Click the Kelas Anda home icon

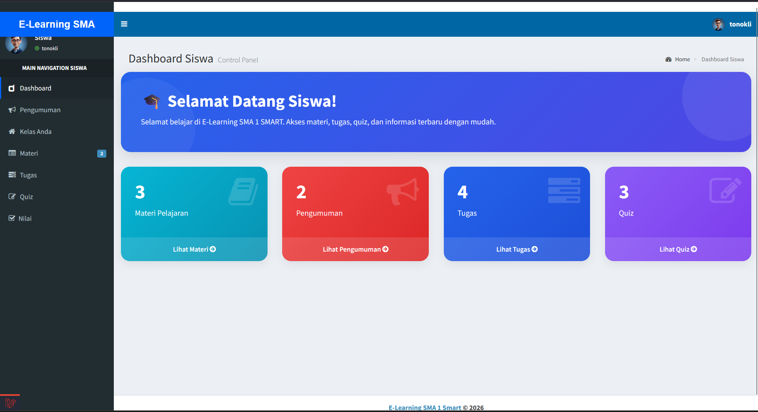pyautogui.click(x=12, y=132)
